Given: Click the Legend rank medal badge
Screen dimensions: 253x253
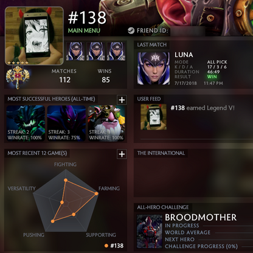Looking at the screenshot, I should tap(18, 77).
